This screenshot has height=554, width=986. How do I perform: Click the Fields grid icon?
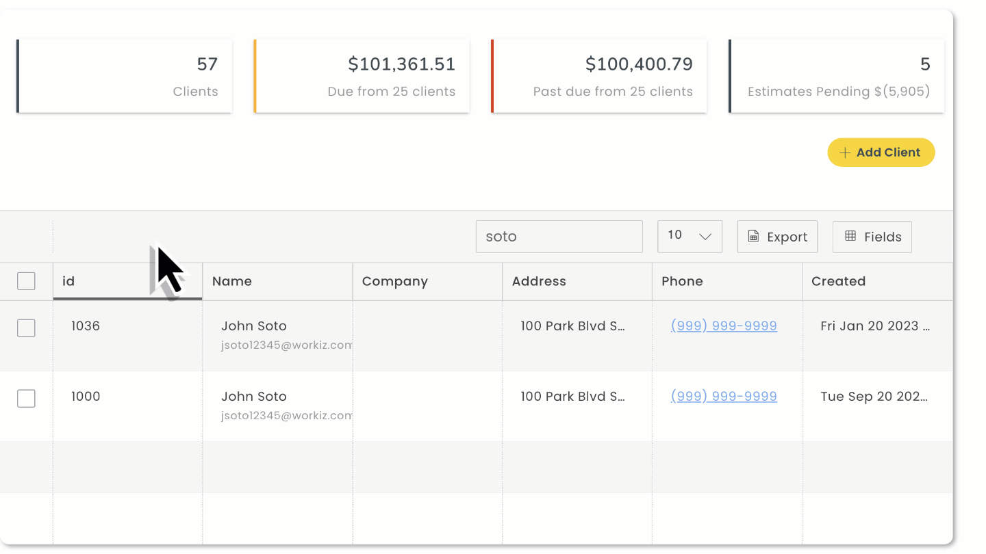850,236
